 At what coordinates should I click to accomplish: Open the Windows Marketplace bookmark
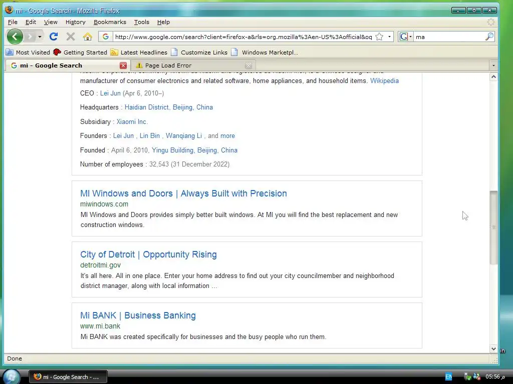point(265,52)
